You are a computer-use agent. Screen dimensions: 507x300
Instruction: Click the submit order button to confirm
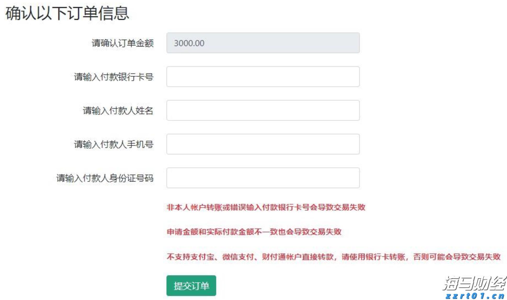pyautogui.click(x=191, y=286)
